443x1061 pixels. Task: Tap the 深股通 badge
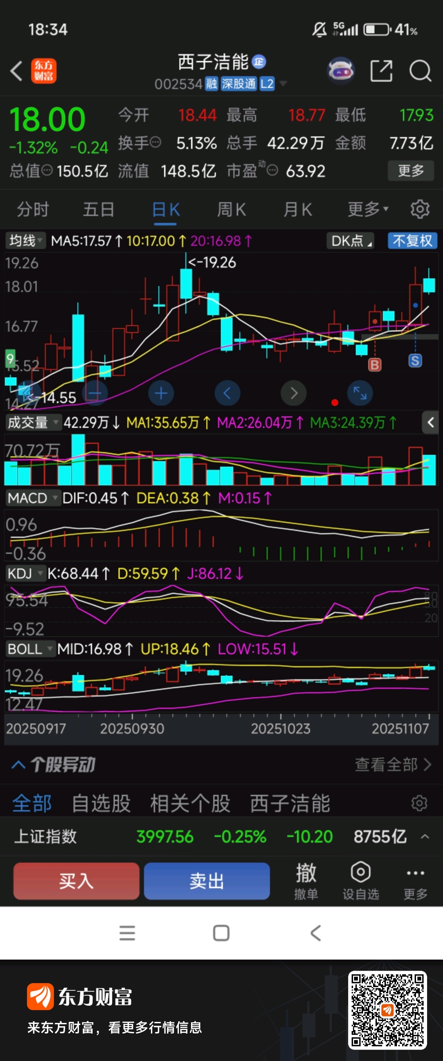tap(239, 84)
